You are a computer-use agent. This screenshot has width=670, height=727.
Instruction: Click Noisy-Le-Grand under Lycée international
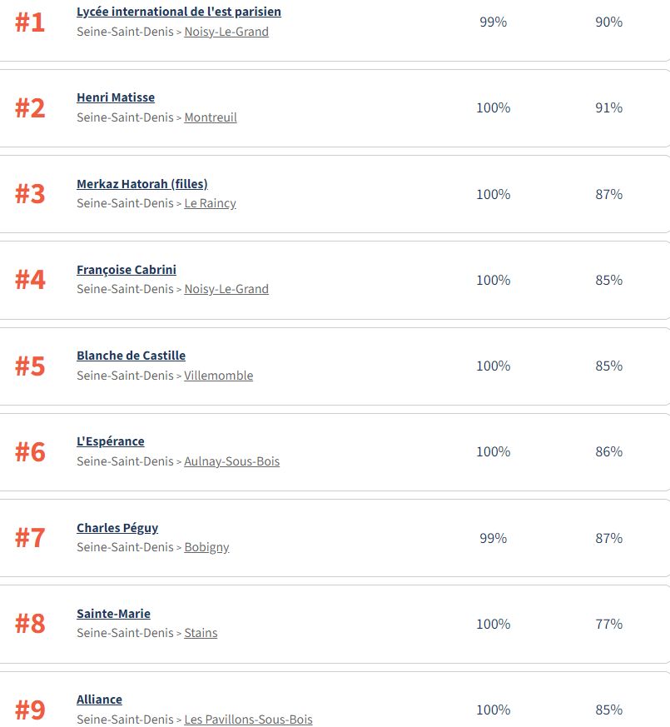[226, 32]
